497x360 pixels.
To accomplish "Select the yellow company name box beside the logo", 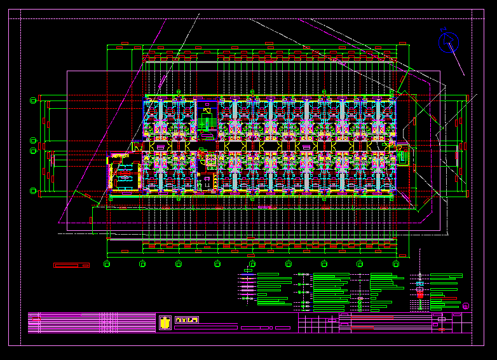I will pyautogui.click(x=187, y=320).
